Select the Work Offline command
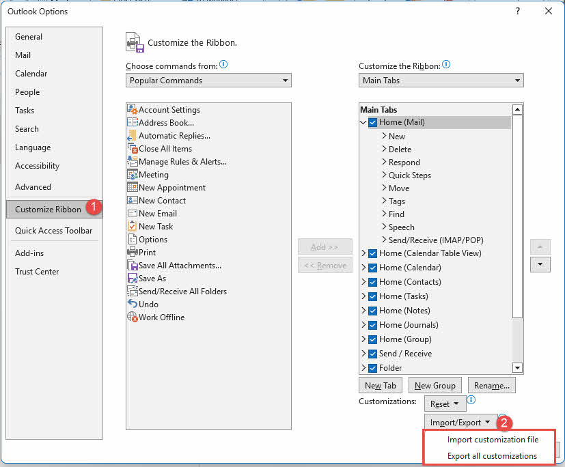Image resolution: width=565 pixels, height=467 pixels. pos(161,317)
